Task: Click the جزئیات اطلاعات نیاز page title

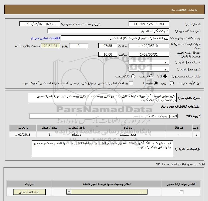Action: [184, 10]
